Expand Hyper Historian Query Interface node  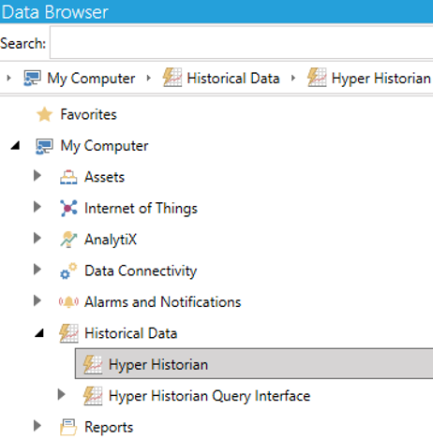point(62,394)
